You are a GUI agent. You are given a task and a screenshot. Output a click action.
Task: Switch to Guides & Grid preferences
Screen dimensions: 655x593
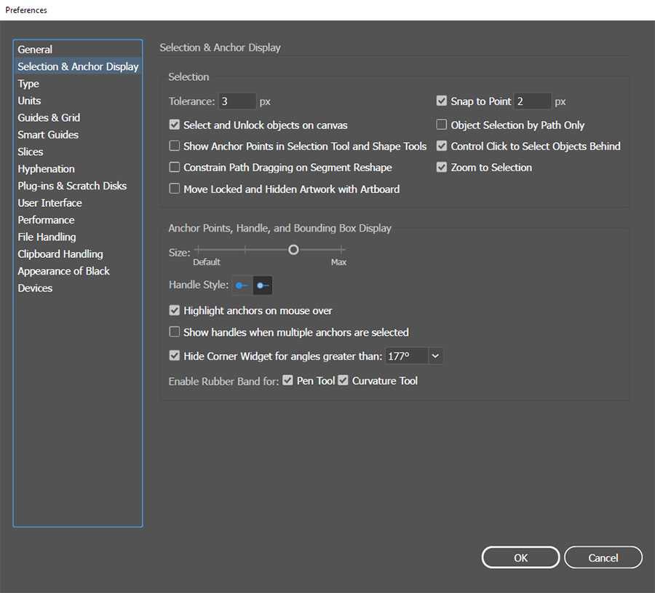point(49,117)
